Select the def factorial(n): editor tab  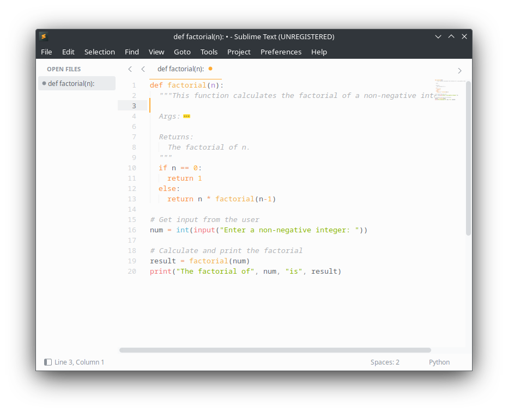(x=180, y=69)
